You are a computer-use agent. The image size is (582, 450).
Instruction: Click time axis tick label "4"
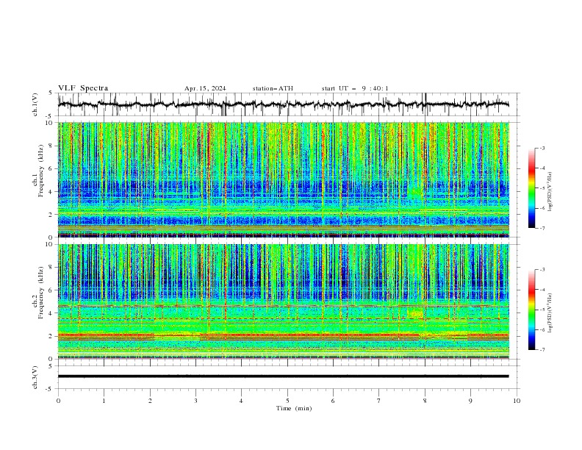241,401
